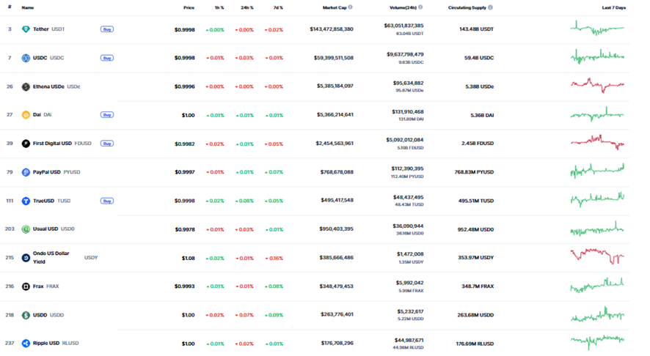The width and height of the screenshot is (650, 356).
Task: Click Buy button next to Tether
Action: 107,29
